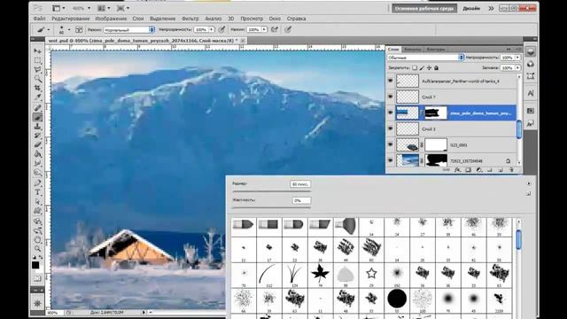Click the zima_pole_doma layer mask thumbnail
567x319 pixels.
435,113
